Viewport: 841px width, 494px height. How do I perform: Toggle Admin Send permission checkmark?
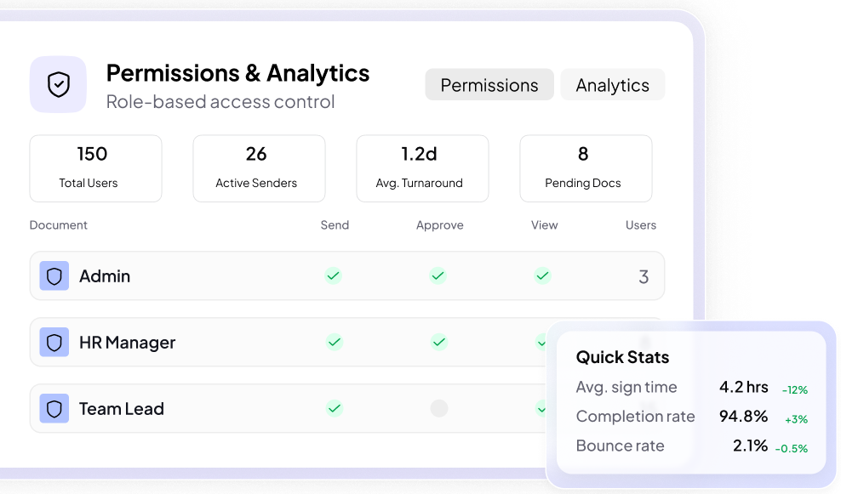334,275
